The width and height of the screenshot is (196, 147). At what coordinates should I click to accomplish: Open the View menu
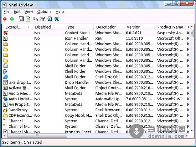(29, 11)
